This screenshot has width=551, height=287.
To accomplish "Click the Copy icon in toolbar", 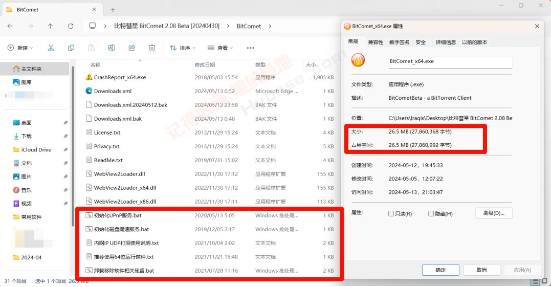I will coord(71,48).
